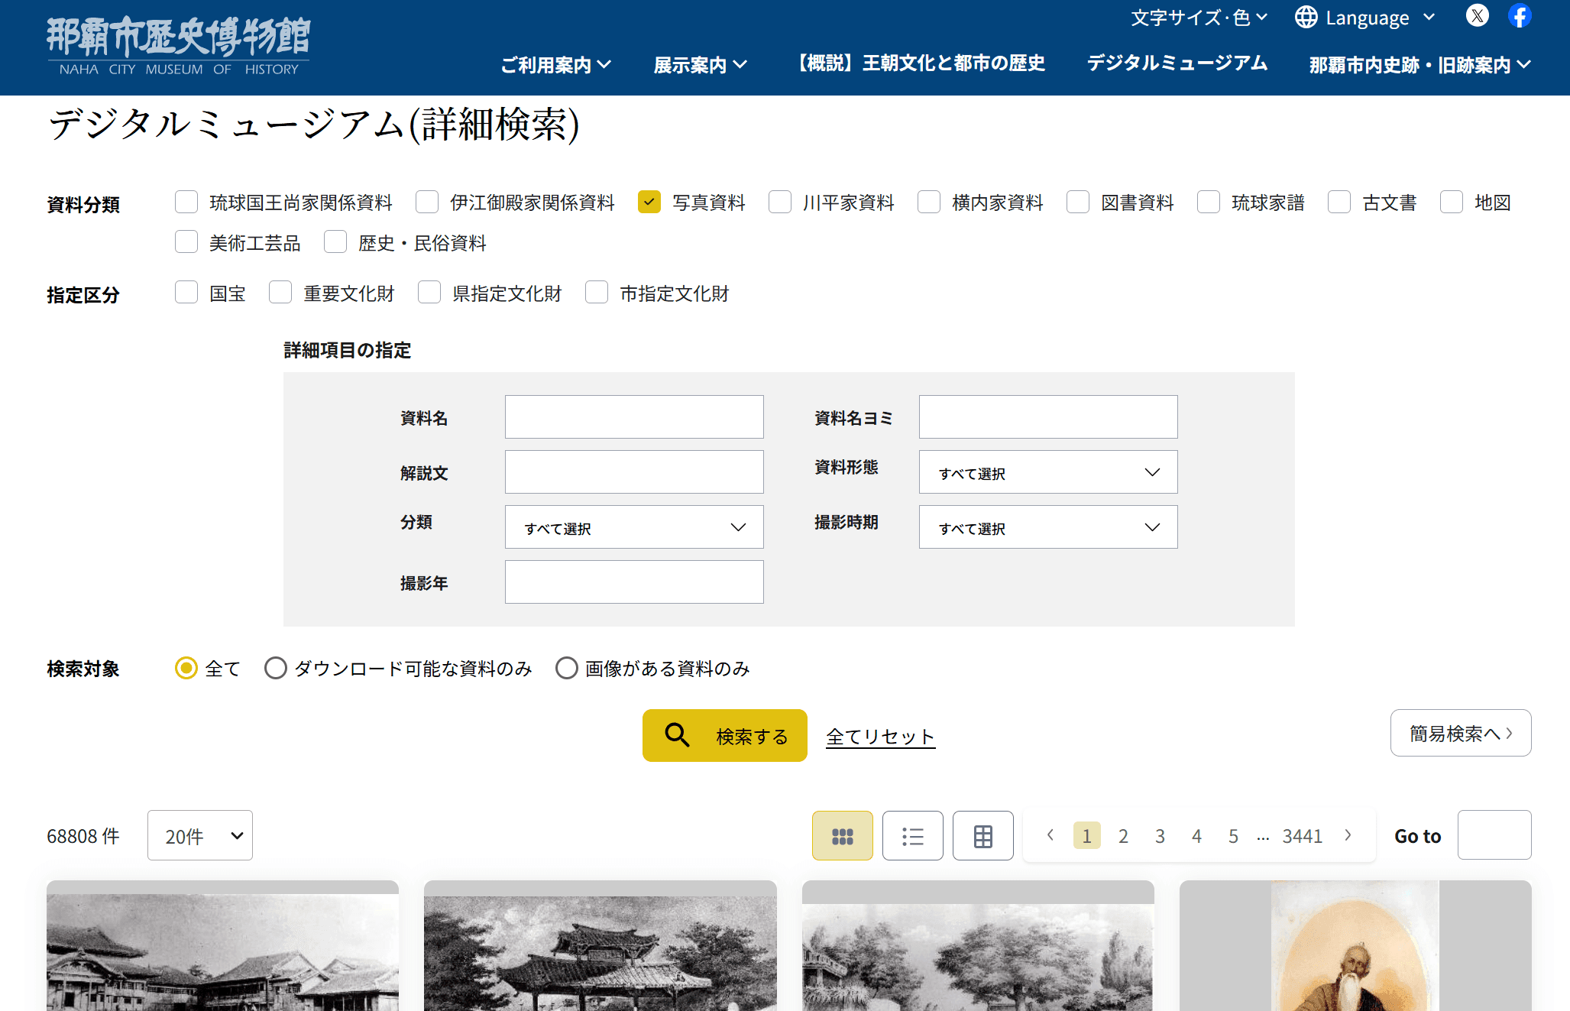Jump to results page 5

click(1233, 836)
